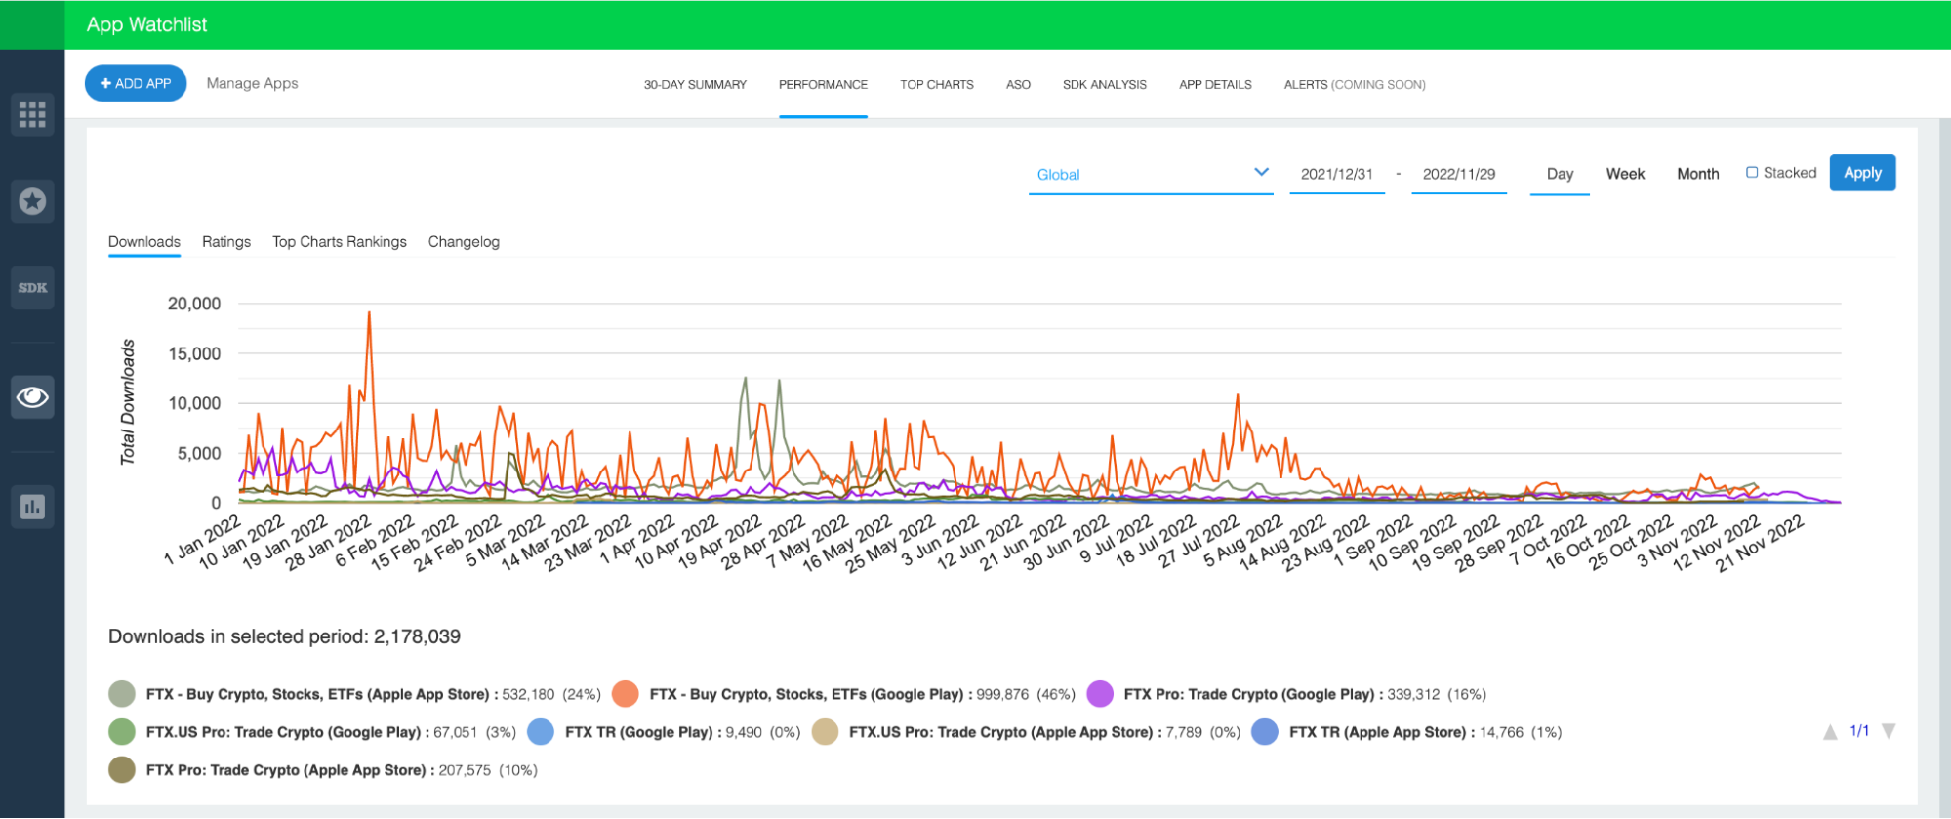Click the '1 Jan 2022' axis label

[204, 539]
